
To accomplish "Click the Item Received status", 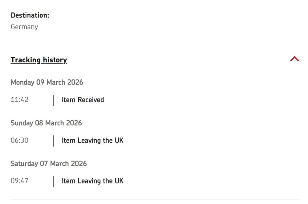I will 83,100.
